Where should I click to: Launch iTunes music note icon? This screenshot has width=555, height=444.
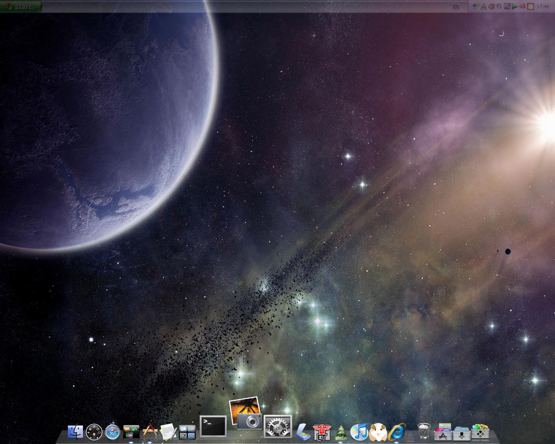pyautogui.click(x=359, y=431)
